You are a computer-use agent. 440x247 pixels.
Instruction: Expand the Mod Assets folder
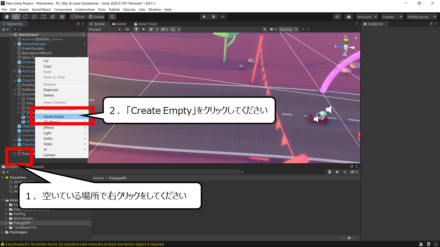tap(7, 219)
